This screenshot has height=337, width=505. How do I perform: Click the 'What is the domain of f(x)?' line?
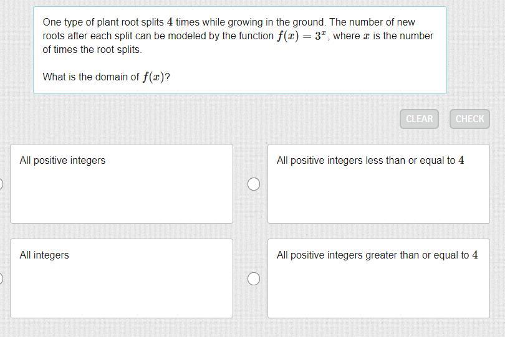click(106, 77)
